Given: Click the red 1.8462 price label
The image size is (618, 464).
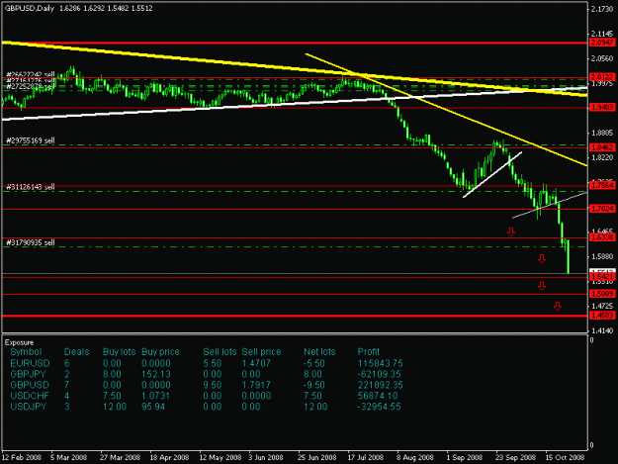Looking at the screenshot, I should [x=602, y=147].
